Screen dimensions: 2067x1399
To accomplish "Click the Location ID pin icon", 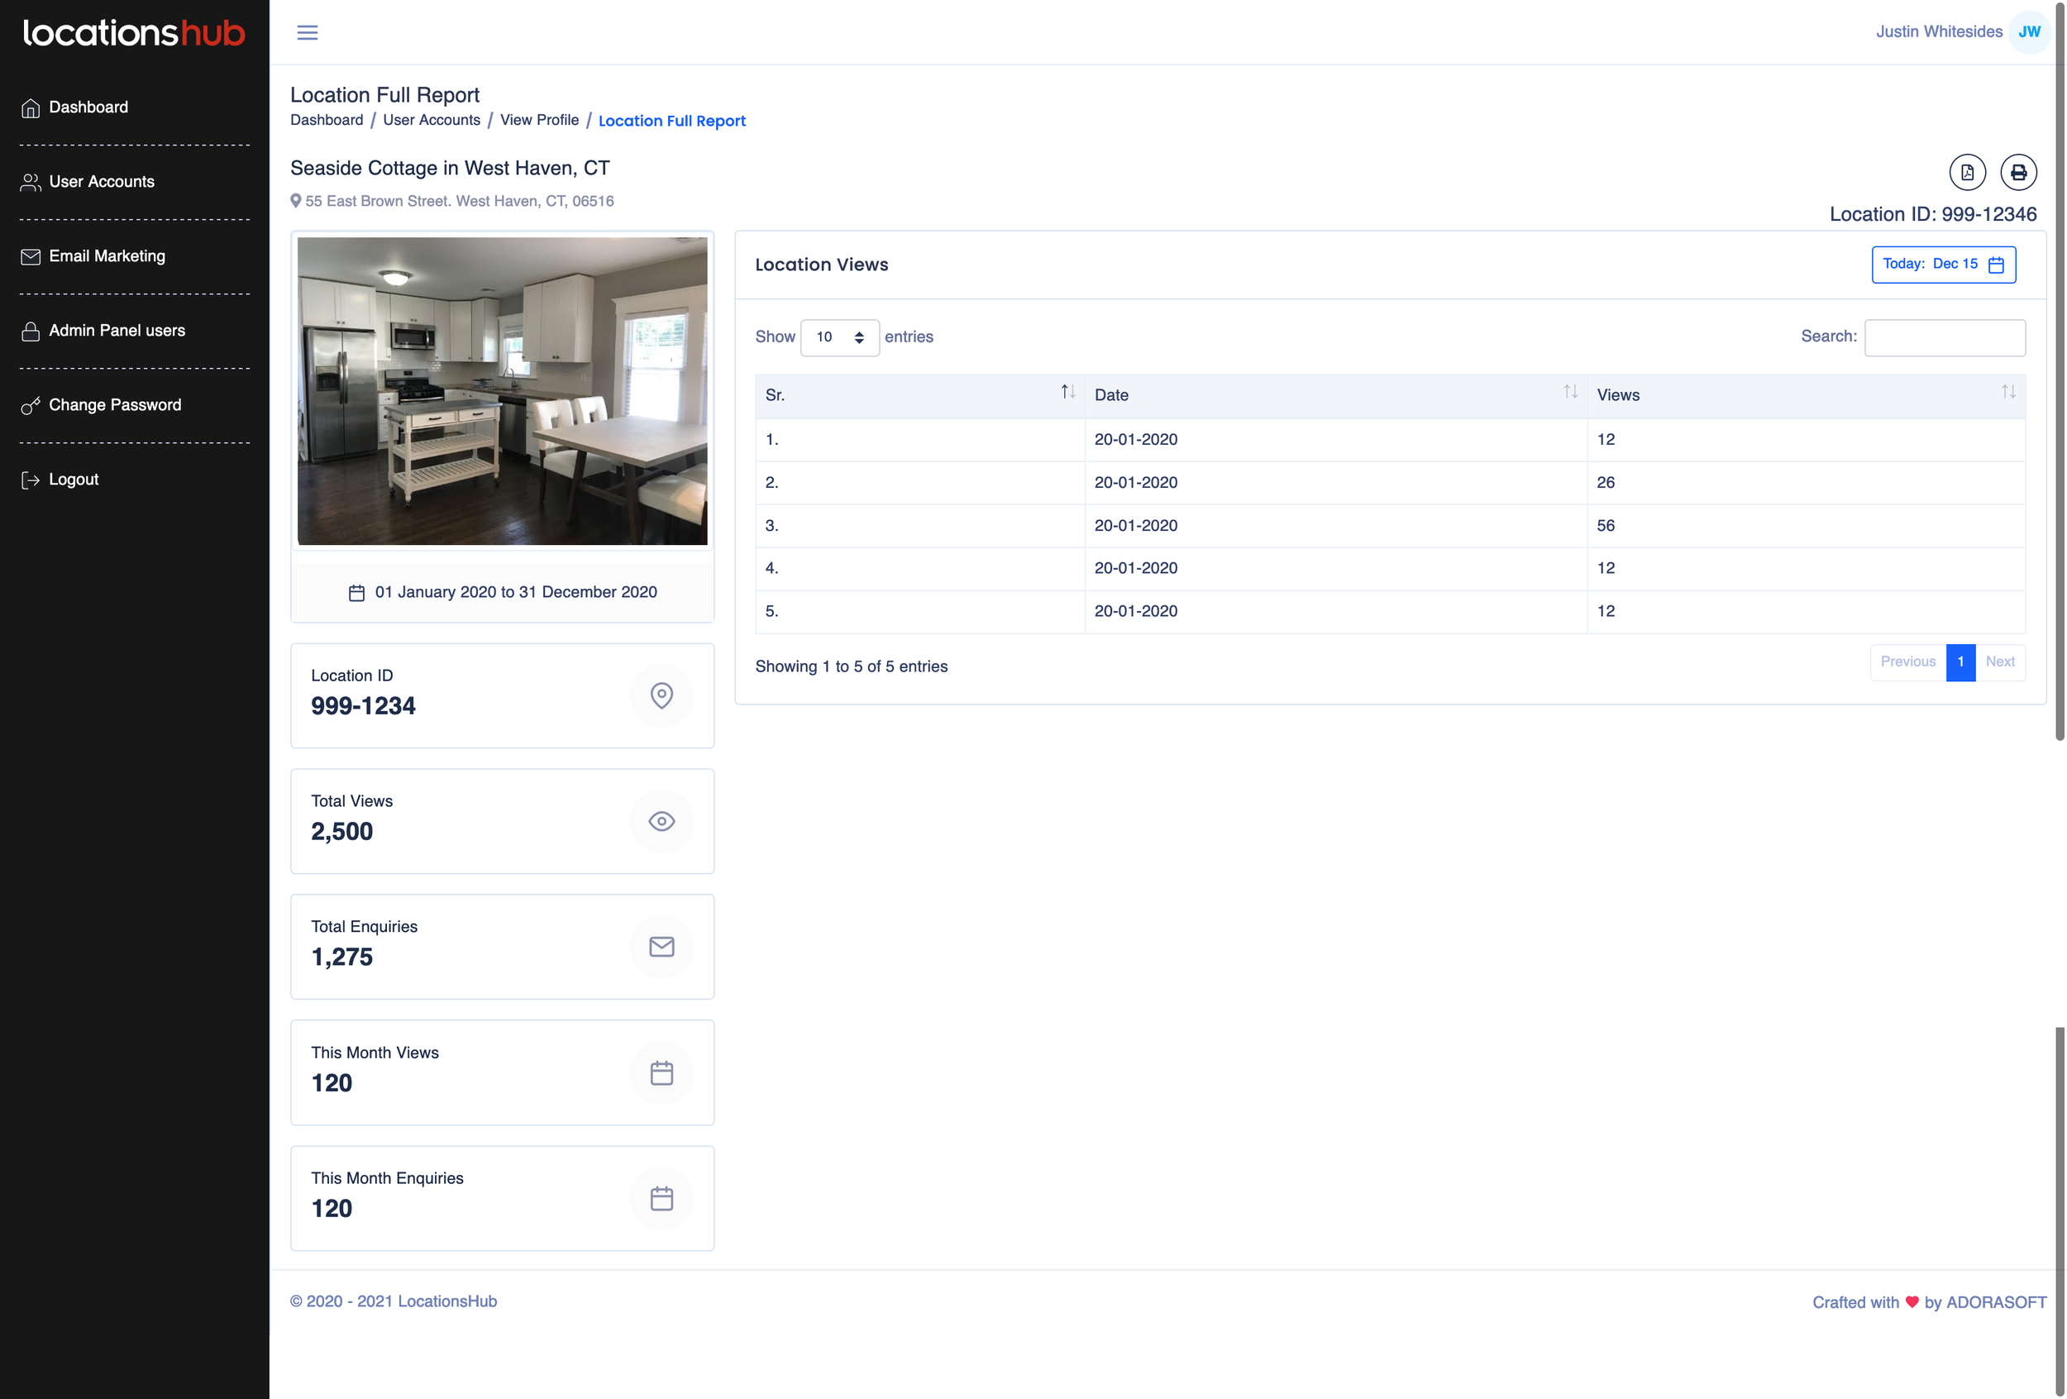I will [661, 695].
